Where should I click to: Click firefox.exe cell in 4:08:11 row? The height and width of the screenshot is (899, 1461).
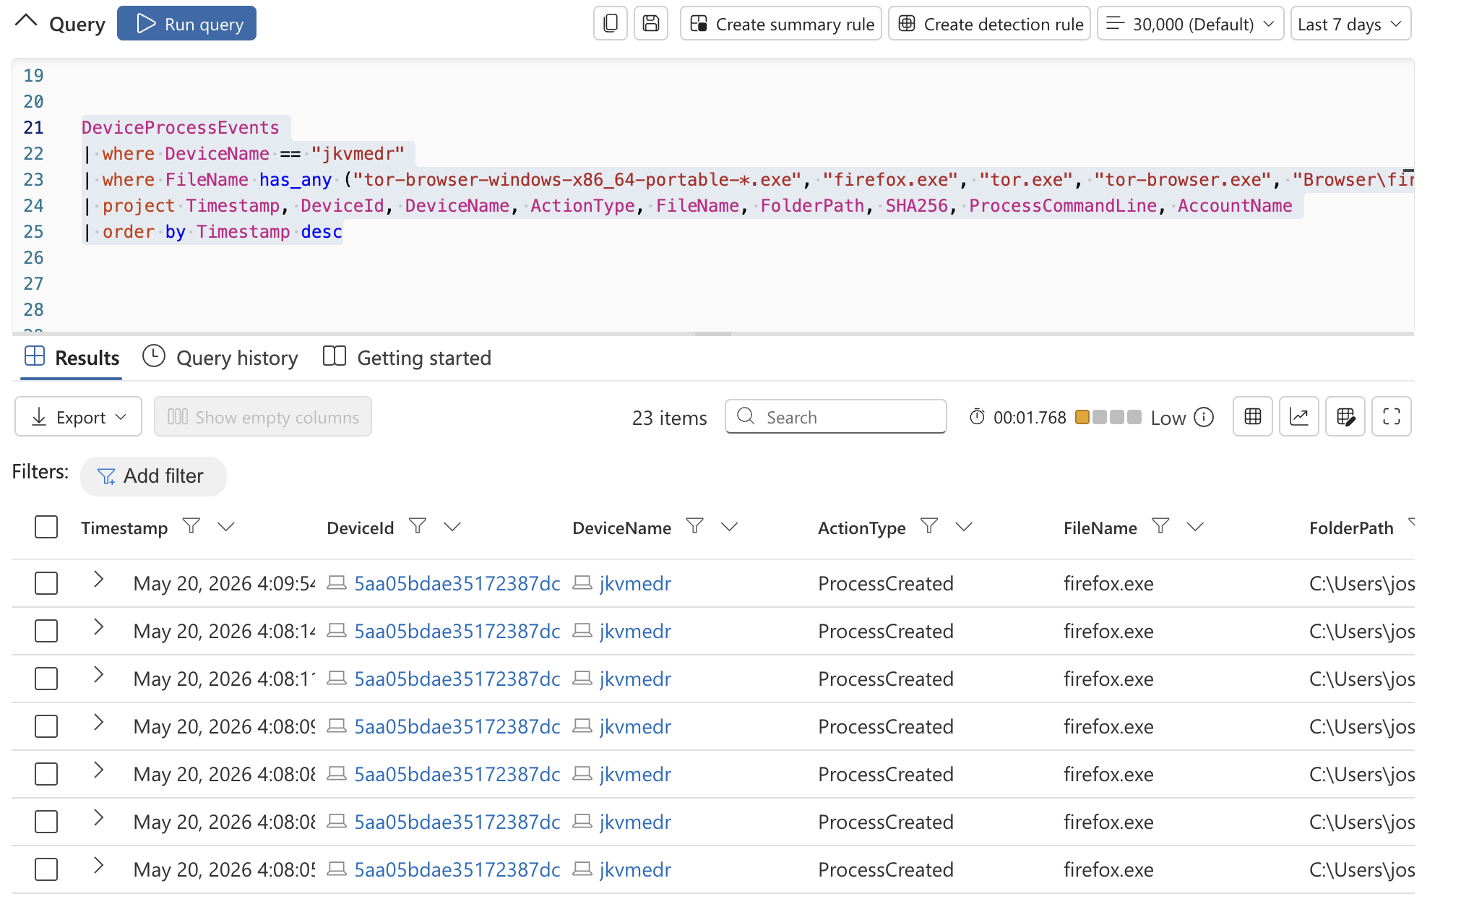(1108, 679)
